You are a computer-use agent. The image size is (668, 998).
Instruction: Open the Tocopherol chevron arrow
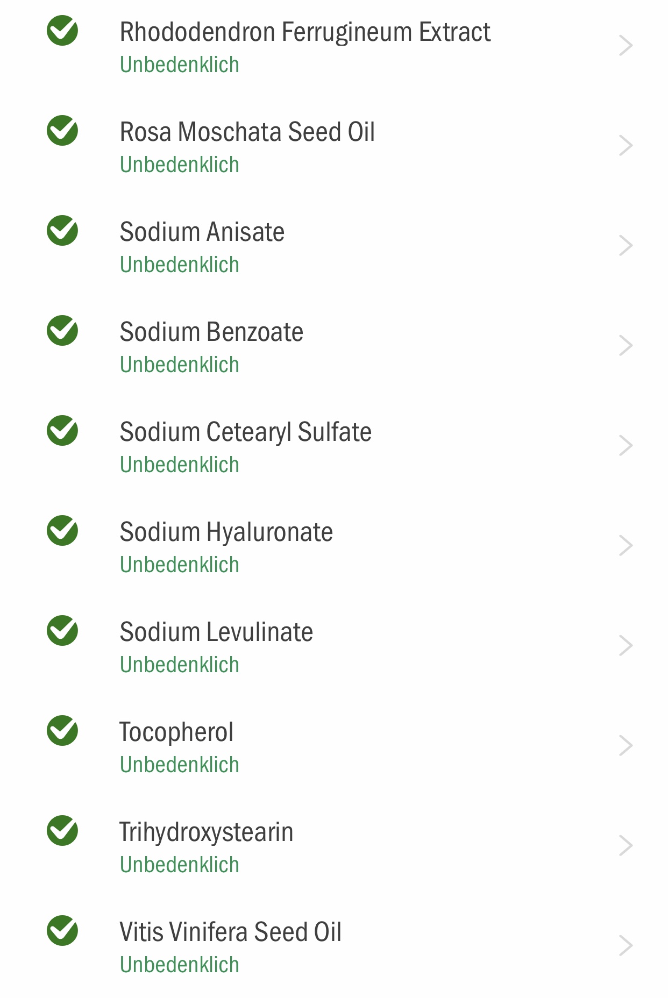(x=626, y=746)
